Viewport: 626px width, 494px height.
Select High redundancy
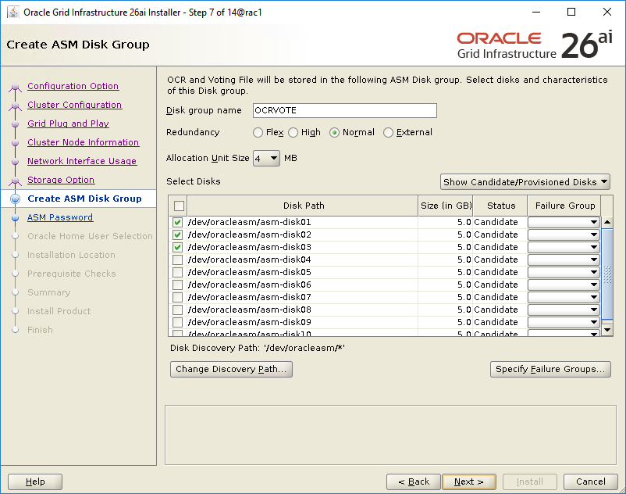(x=293, y=132)
